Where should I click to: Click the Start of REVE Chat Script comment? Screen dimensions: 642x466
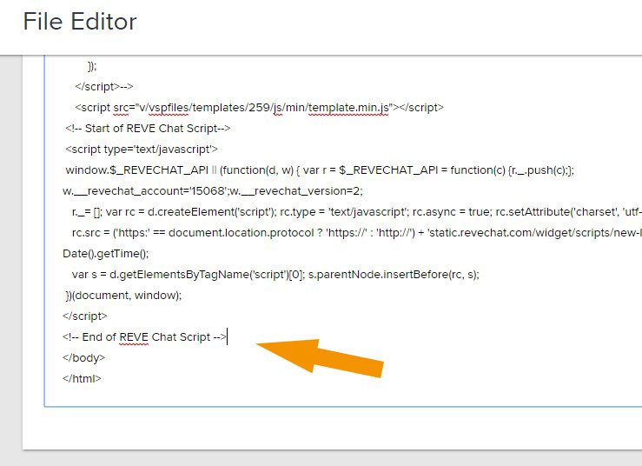click(x=148, y=128)
